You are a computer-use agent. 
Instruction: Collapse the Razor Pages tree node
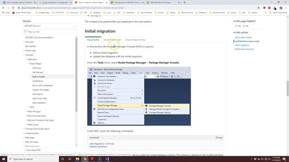pyautogui.click(x=29, y=63)
